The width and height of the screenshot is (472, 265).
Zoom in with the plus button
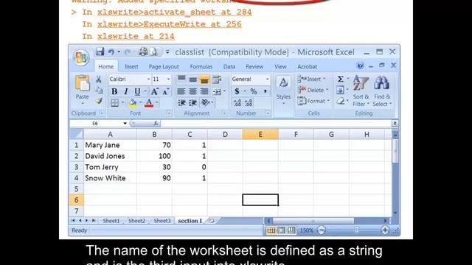[x=385, y=230]
